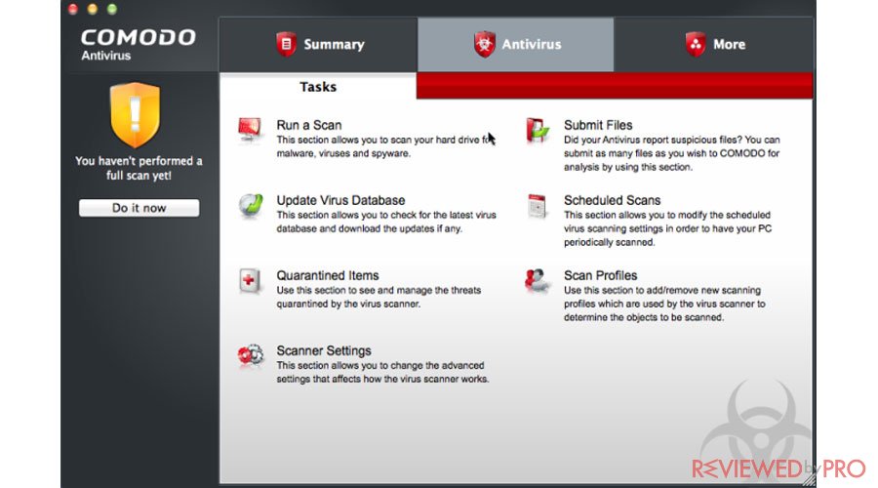Click the Run a Scan description text
Viewport: 878px width, 488px height.
[385, 146]
